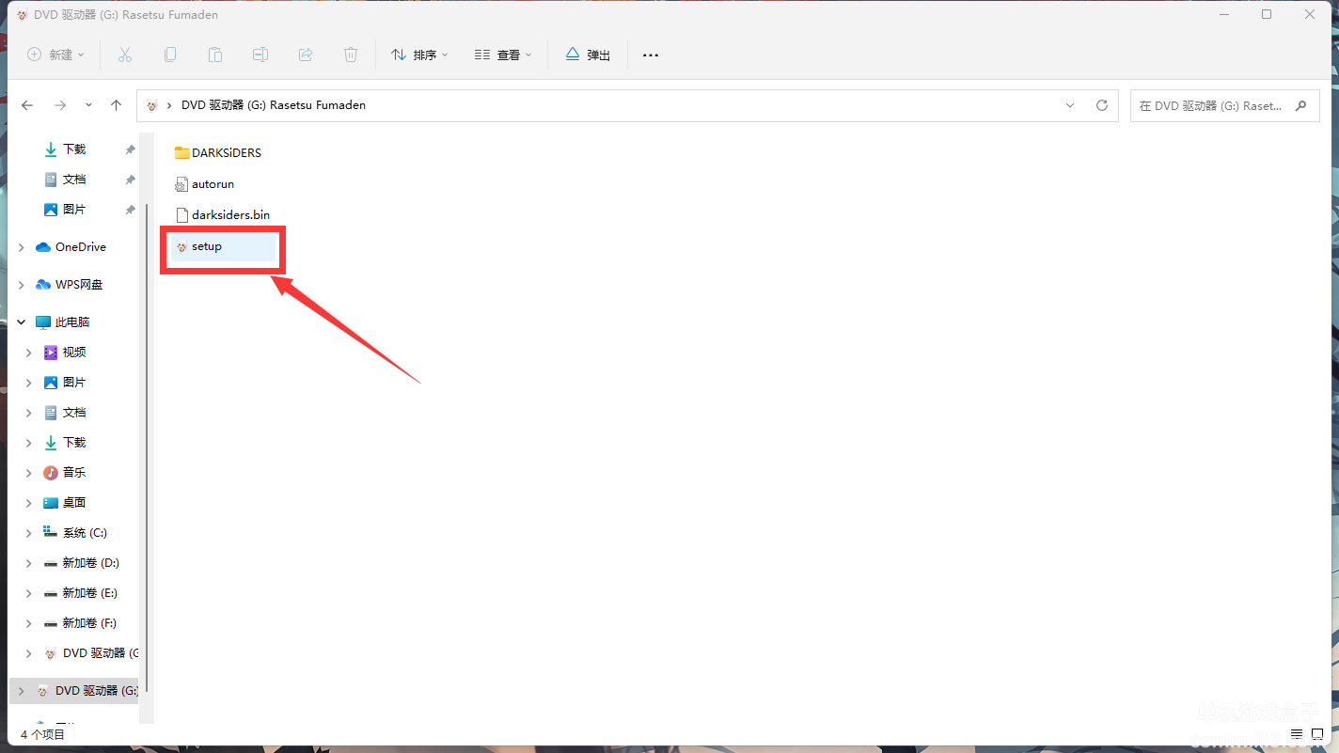
Task: Go forward with the right arrow
Action: [60, 105]
